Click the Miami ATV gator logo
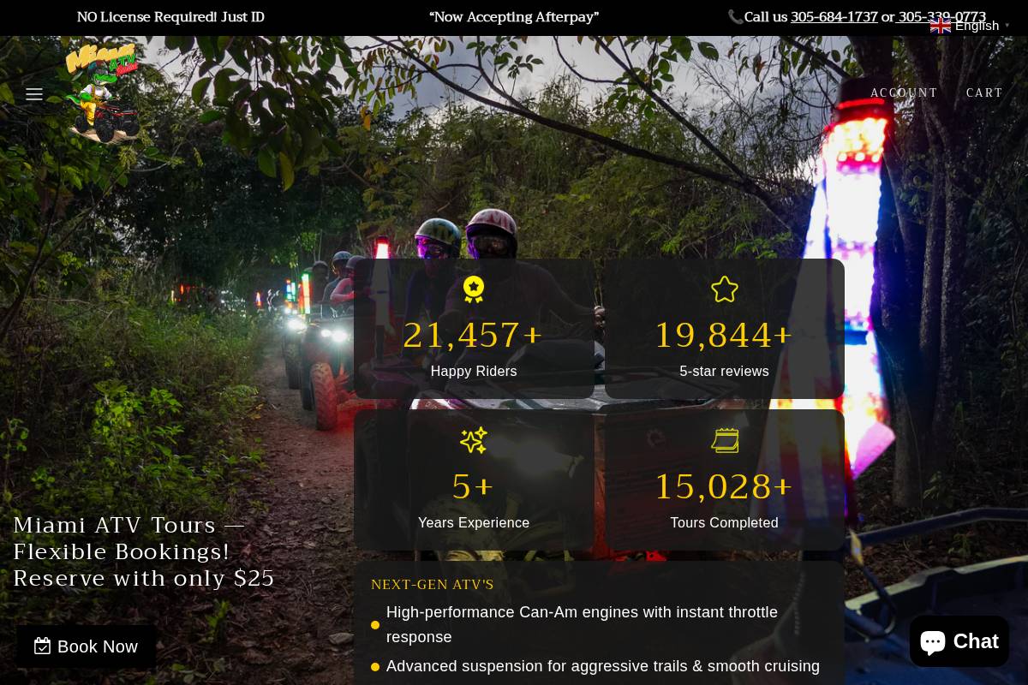The image size is (1028, 685). (x=103, y=92)
